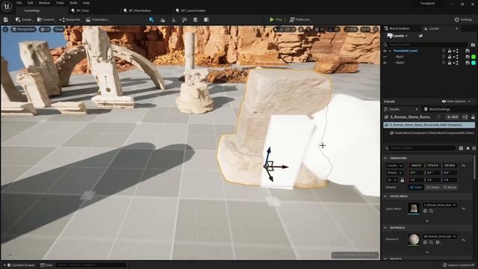Toggle property matrix grid icon in Details

[461, 148]
